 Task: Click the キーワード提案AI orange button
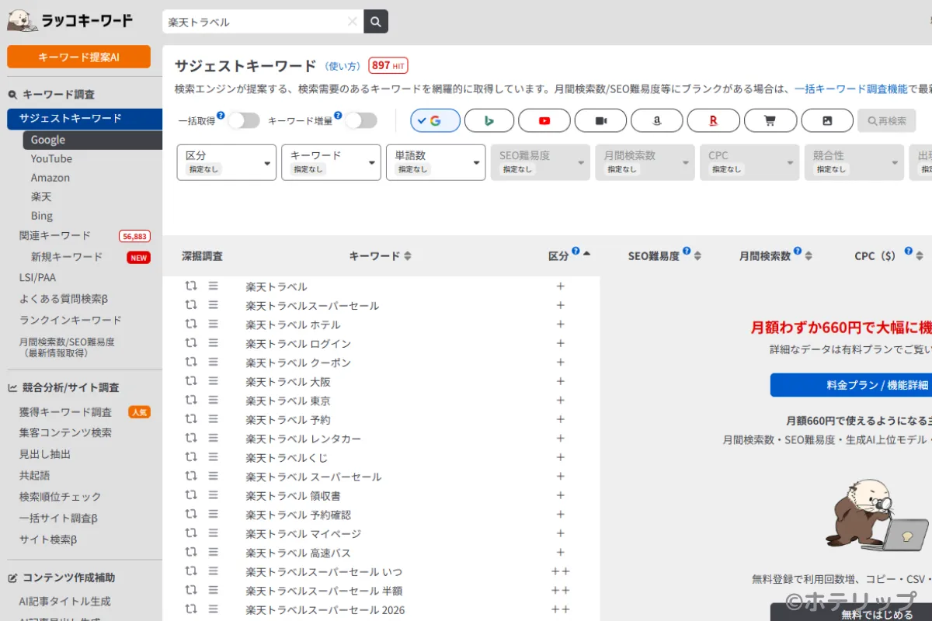click(x=78, y=57)
